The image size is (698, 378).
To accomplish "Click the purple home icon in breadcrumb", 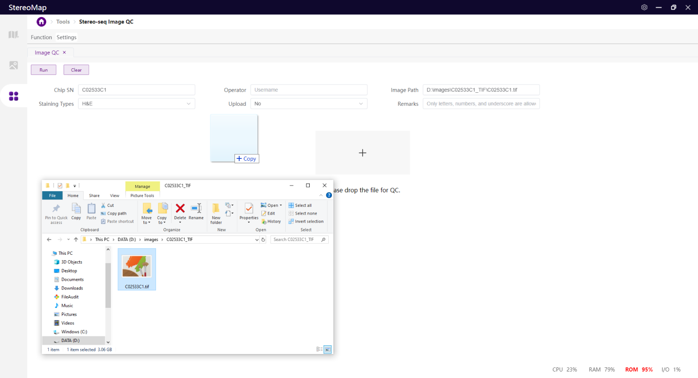I will pyautogui.click(x=42, y=22).
